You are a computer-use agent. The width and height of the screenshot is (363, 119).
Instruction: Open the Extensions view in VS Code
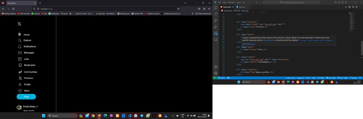pyautogui.click(x=216, y=33)
